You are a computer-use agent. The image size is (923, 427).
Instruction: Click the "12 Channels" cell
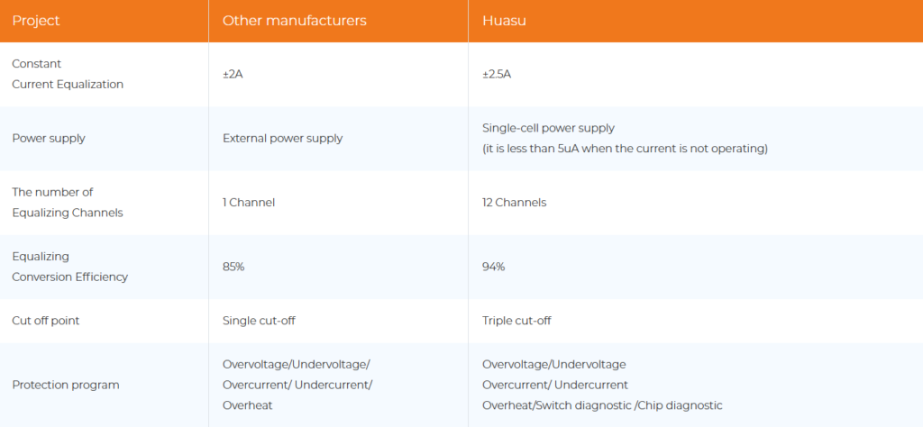(x=514, y=203)
